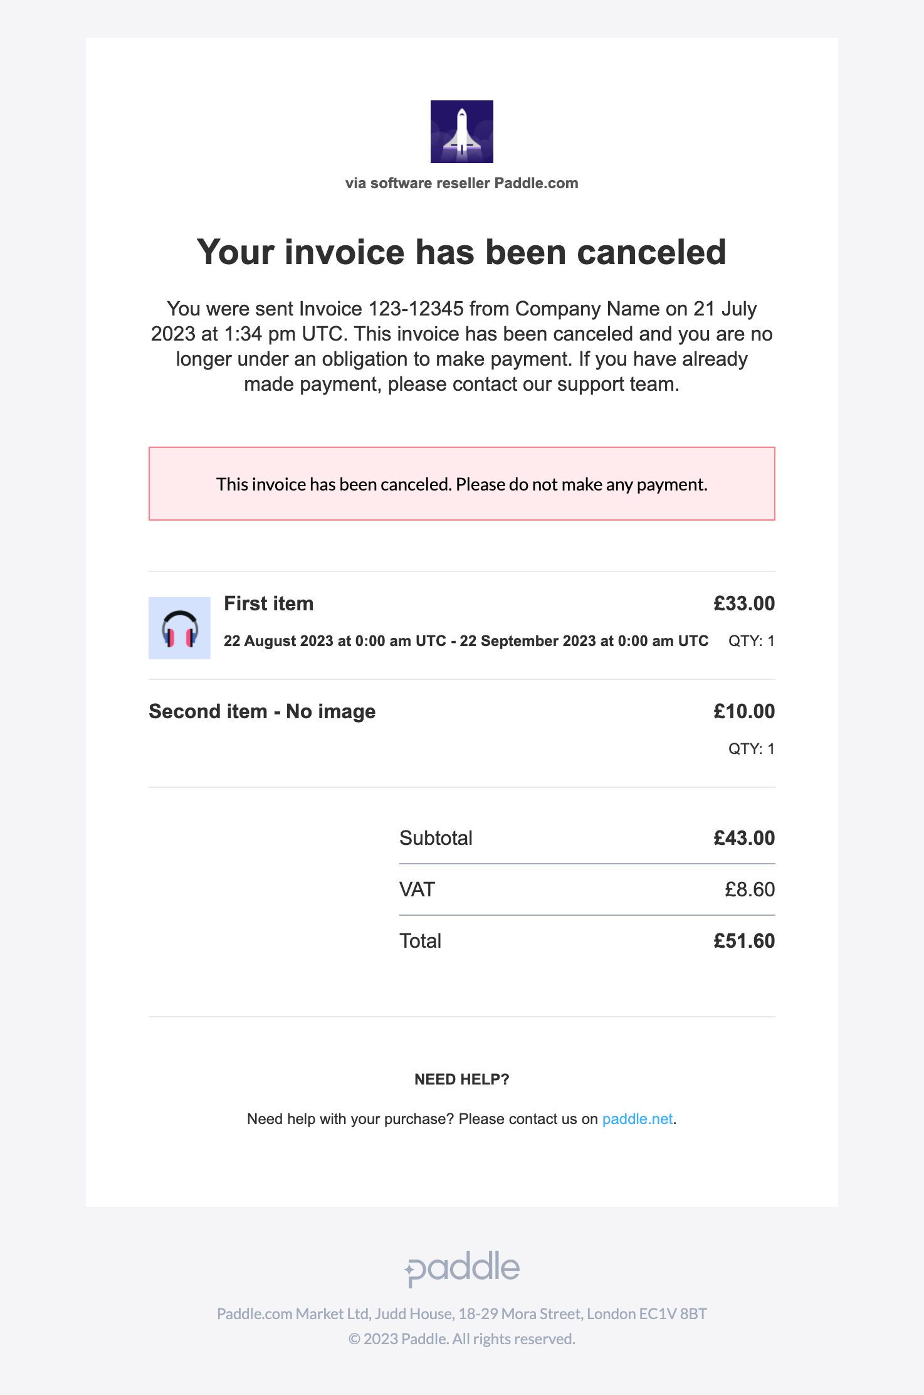
Task: Click the via software reseller Paddle.com text
Action: [x=462, y=183]
